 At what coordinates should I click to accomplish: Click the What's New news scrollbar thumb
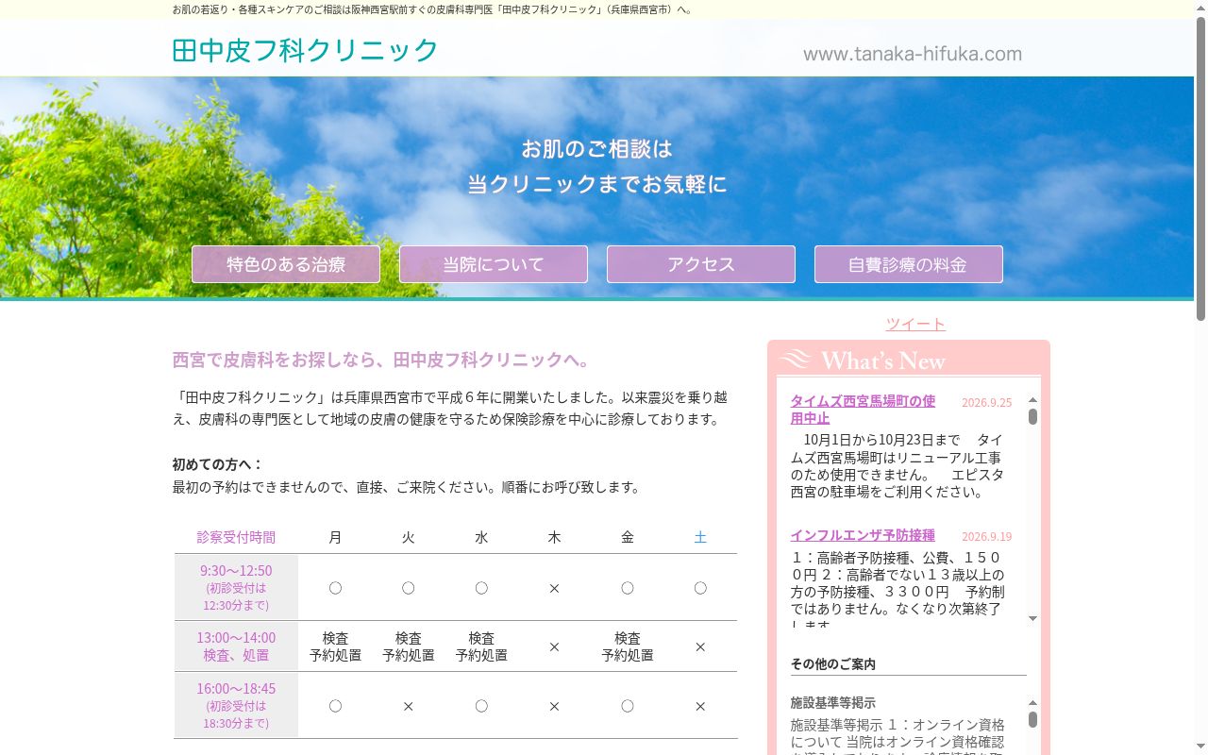[x=1032, y=416]
